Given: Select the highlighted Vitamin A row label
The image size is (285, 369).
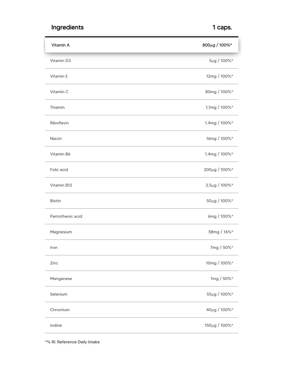Looking at the screenshot, I should 60,45.
